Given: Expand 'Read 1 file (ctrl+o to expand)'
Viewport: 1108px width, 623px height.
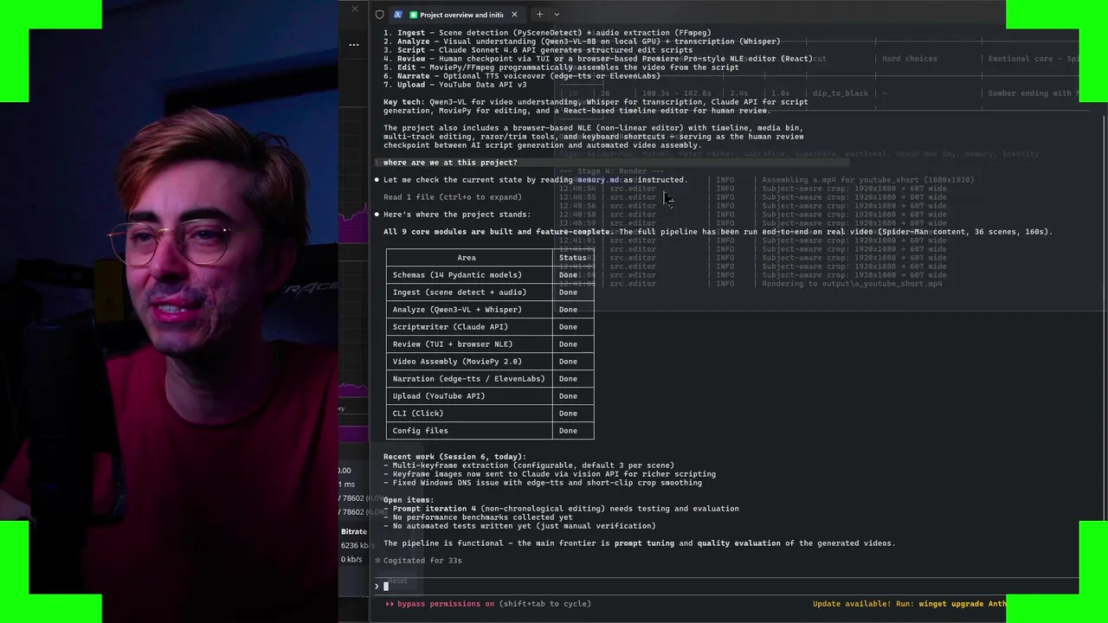Looking at the screenshot, I should [x=452, y=197].
